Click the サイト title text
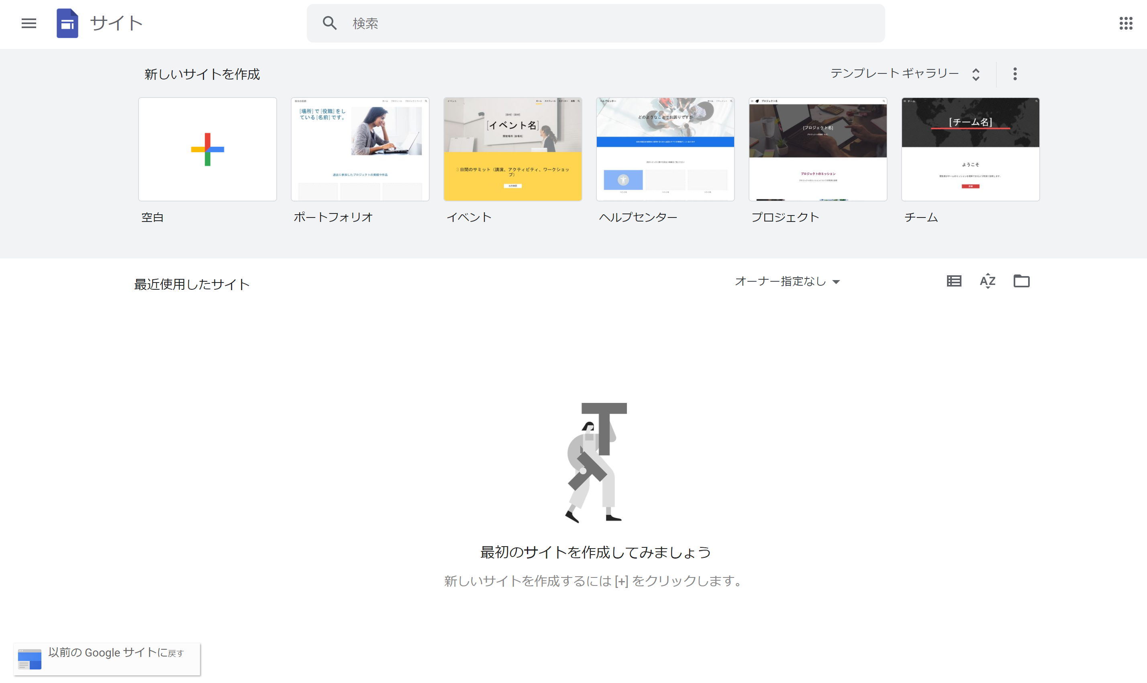 pyautogui.click(x=116, y=23)
